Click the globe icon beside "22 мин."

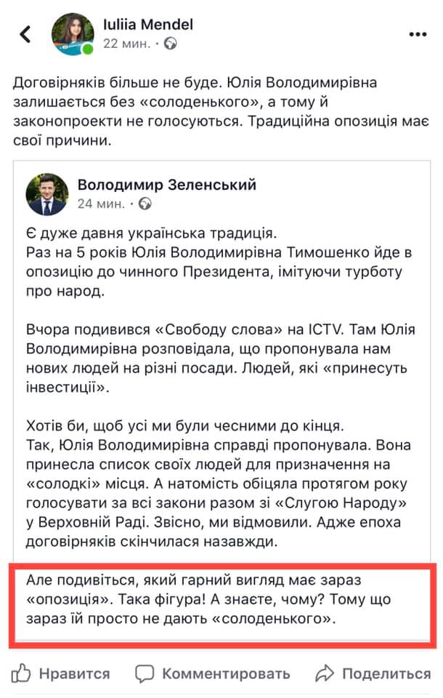(x=171, y=44)
